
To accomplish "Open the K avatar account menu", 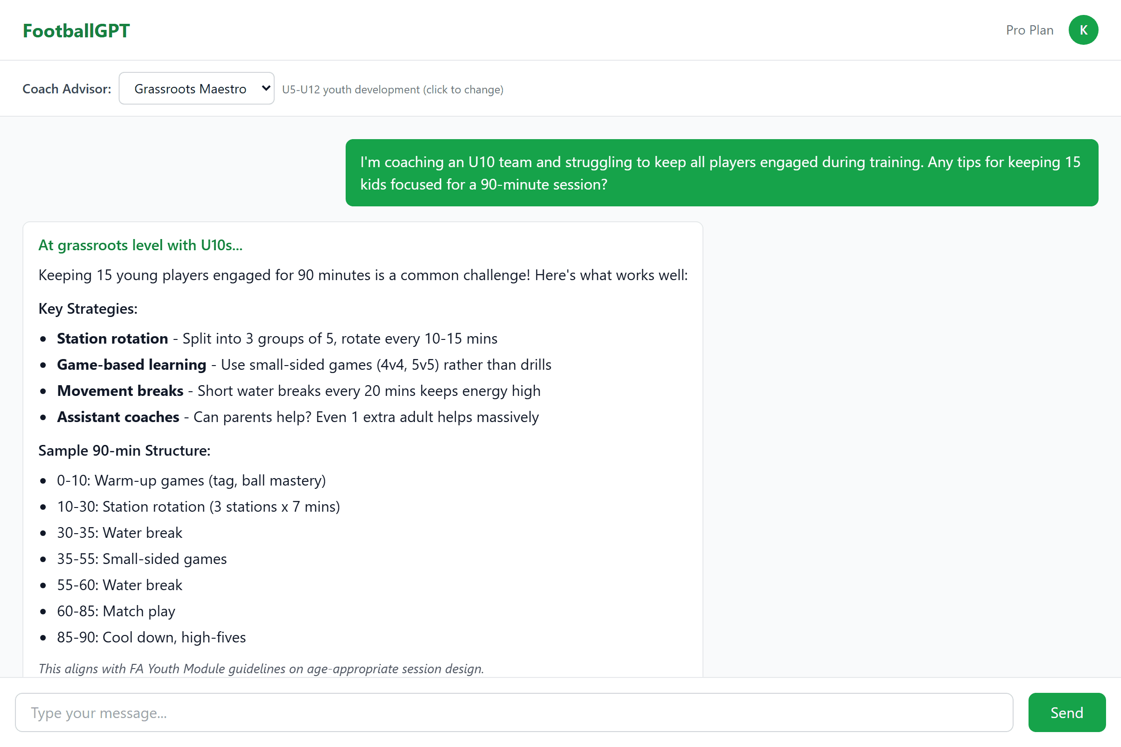I will point(1083,30).
